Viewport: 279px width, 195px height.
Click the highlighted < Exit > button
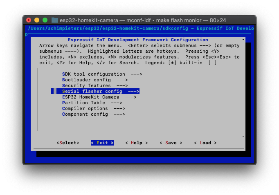[102, 143]
